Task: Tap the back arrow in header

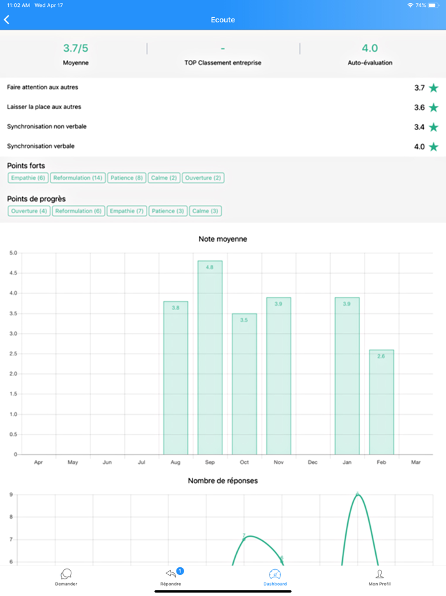Action: pos(7,20)
